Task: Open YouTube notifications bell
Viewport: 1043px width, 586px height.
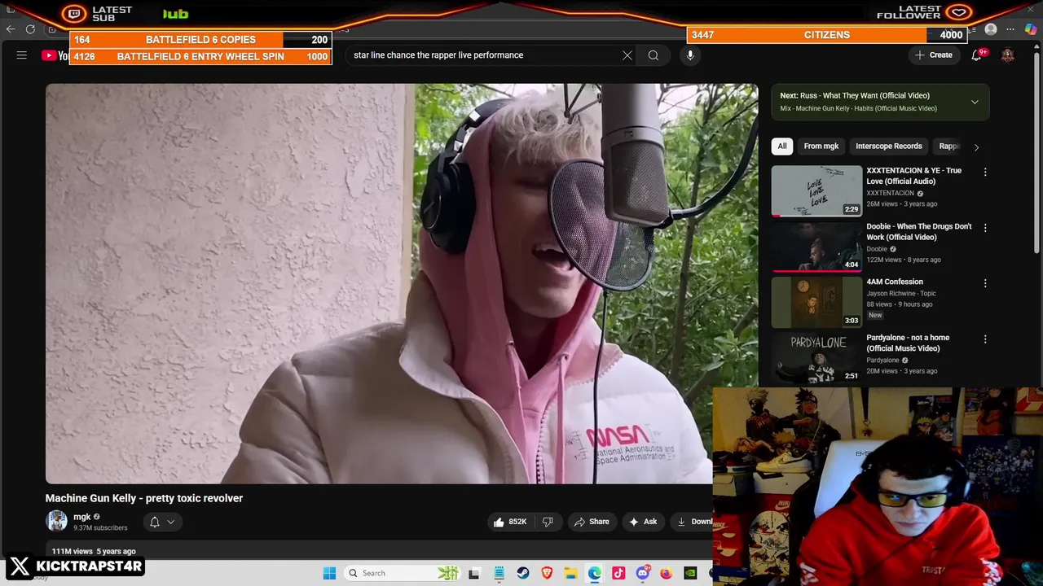Action: (976, 55)
